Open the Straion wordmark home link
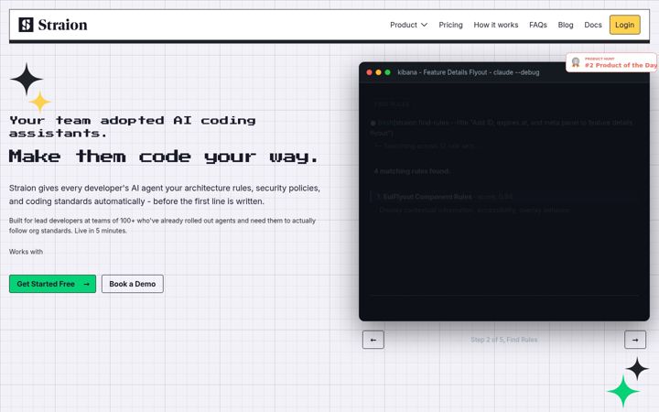This screenshot has height=412, width=659. pyautogui.click(x=62, y=25)
